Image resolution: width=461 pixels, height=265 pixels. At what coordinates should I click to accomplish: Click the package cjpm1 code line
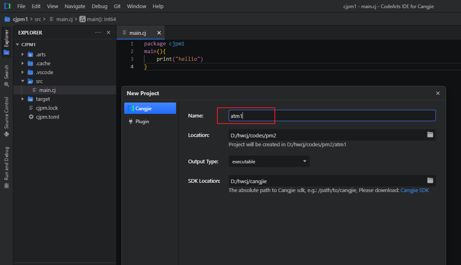point(164,44)
